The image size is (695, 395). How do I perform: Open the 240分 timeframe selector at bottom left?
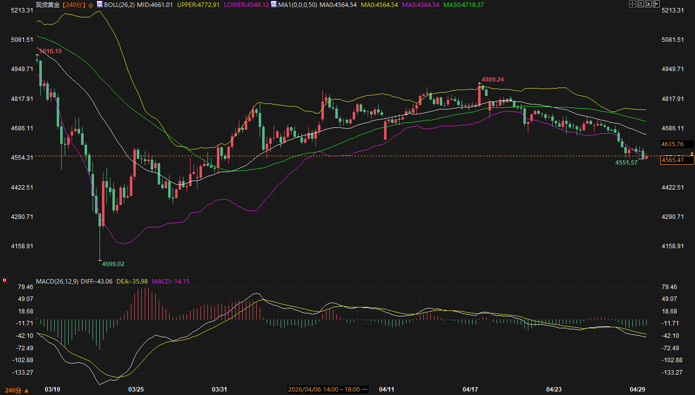tap(16, 391)
